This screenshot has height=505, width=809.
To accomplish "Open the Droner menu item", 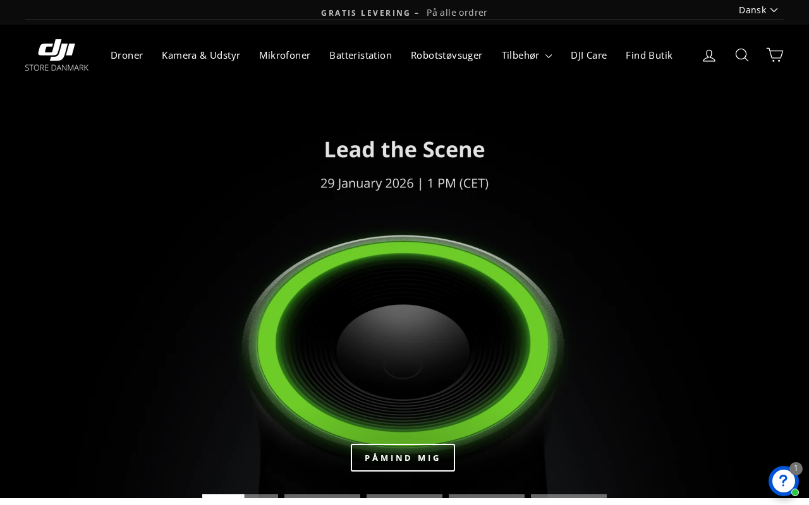I will coord(127,56).
